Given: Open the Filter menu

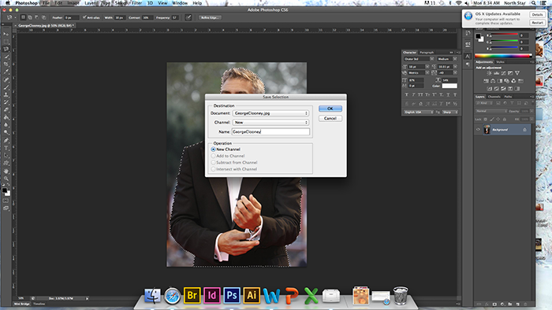Looking at the screenshot, I should [136, 3].
